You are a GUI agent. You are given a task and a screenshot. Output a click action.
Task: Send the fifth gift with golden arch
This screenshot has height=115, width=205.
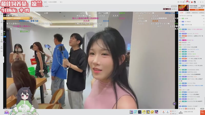pos(148,112)
